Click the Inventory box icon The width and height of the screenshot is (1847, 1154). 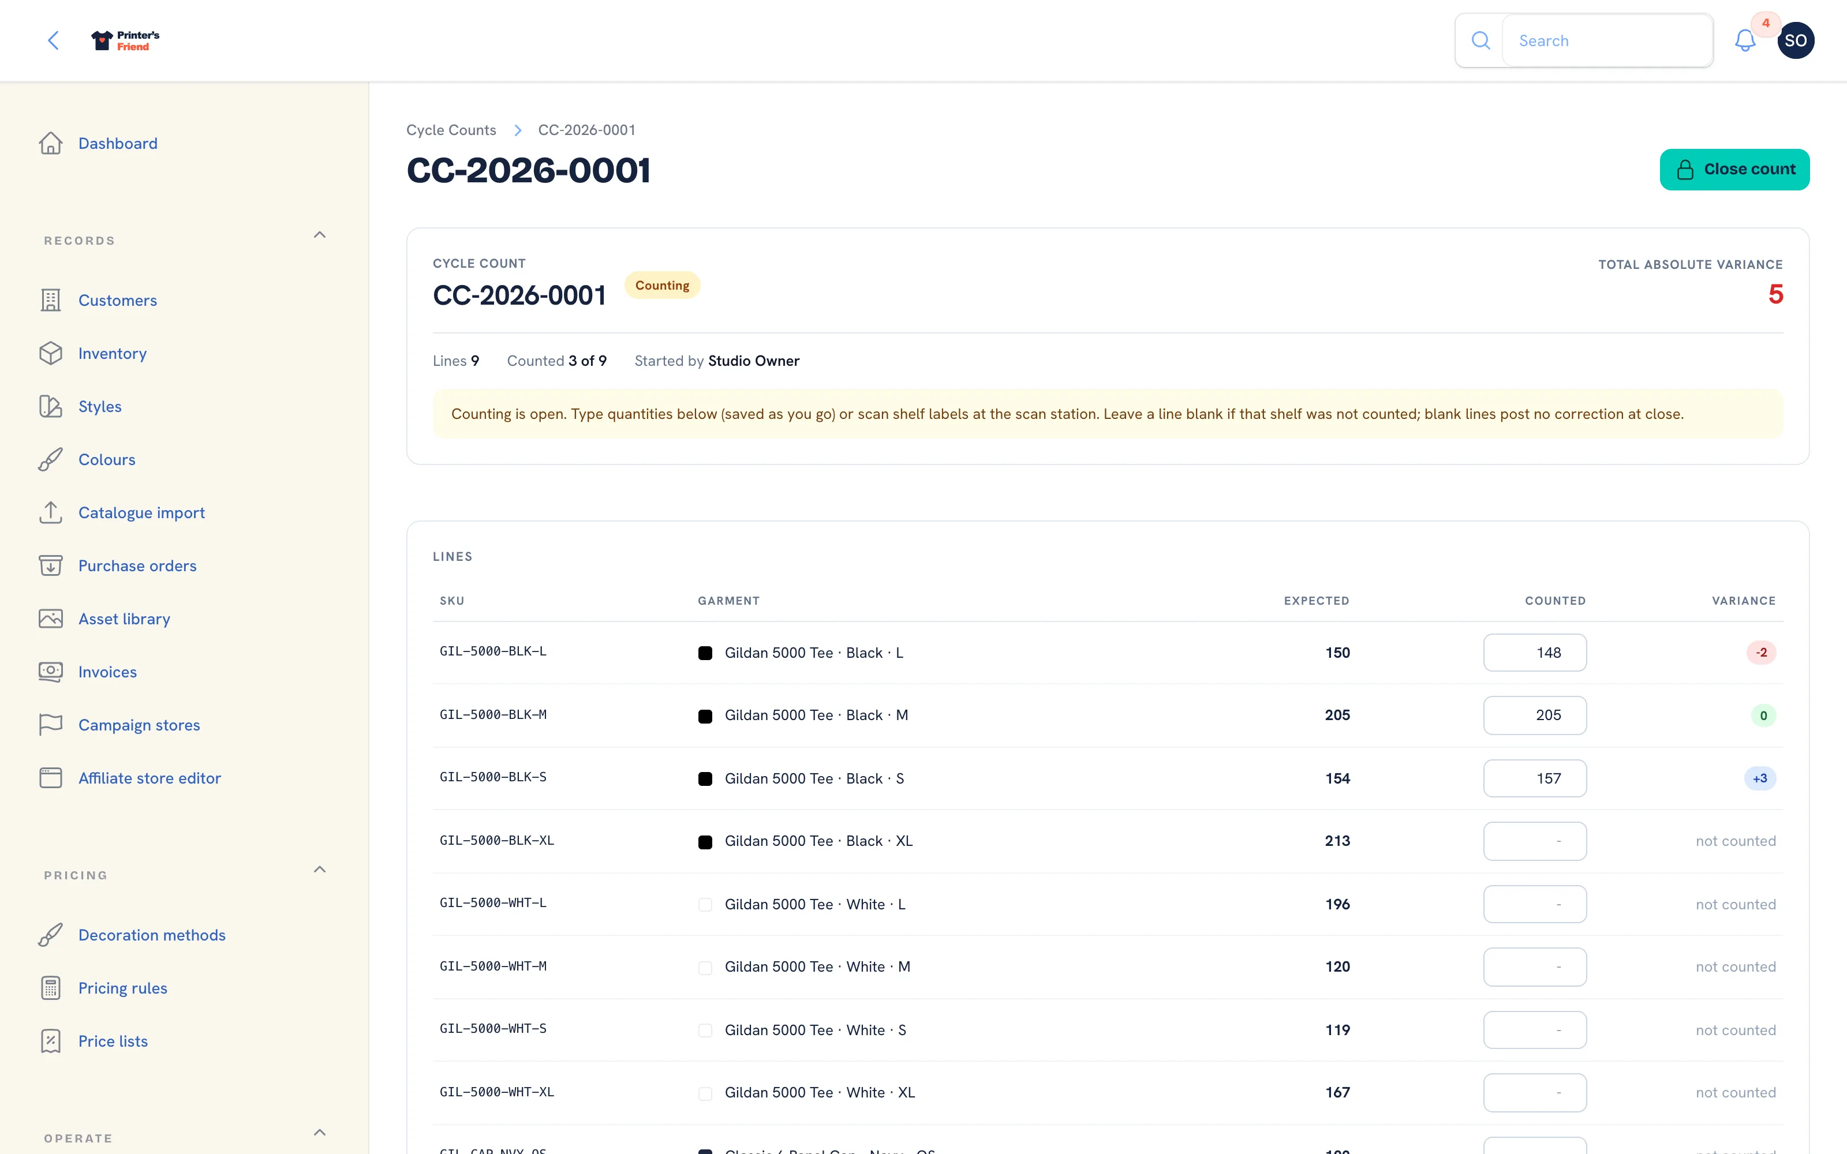coord(50,353)
